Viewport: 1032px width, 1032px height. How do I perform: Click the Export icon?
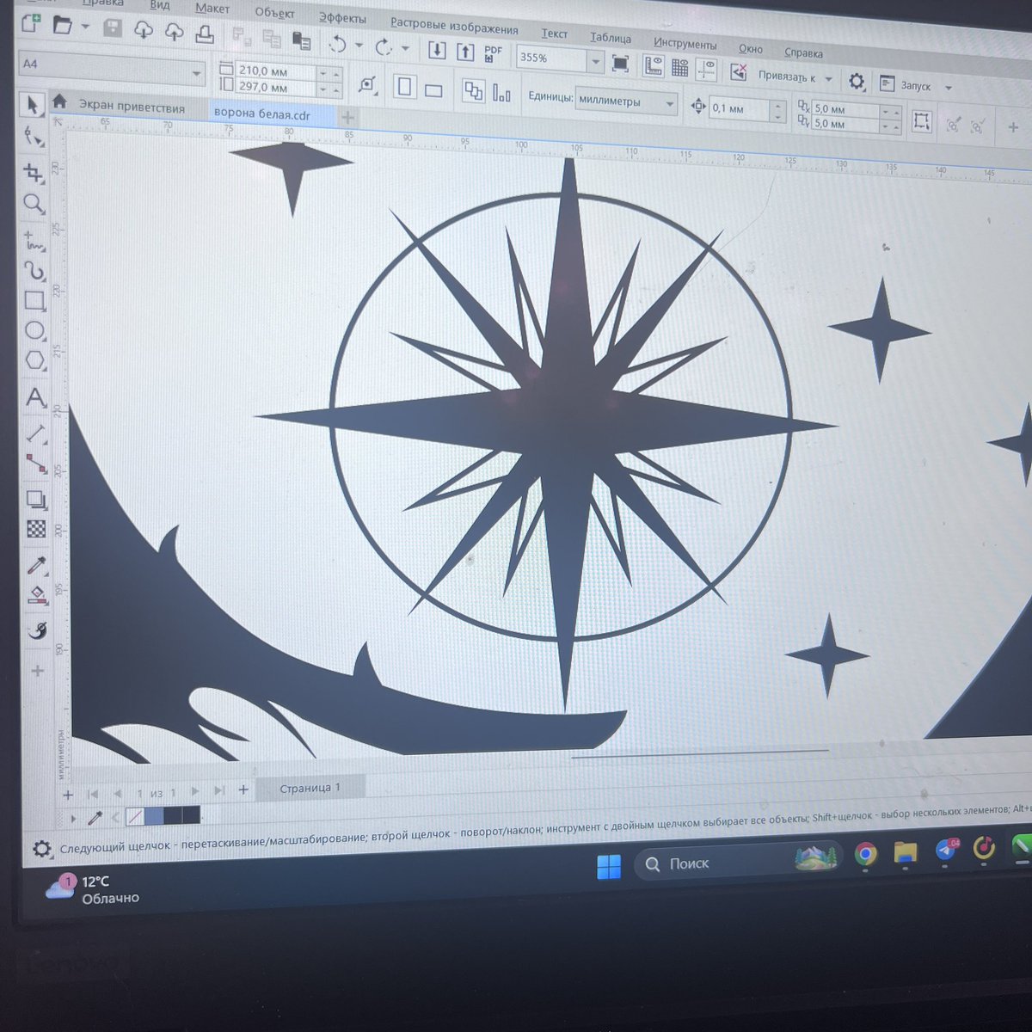pos(465,52)
